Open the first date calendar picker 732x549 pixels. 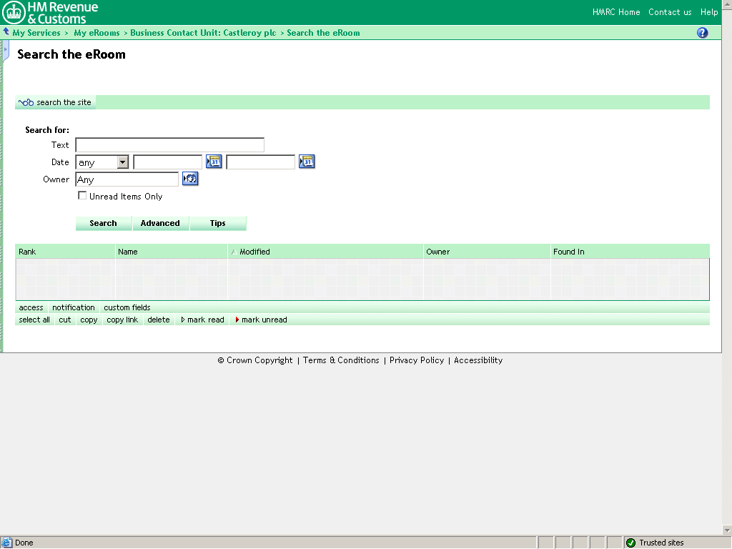tap(214, 162)
